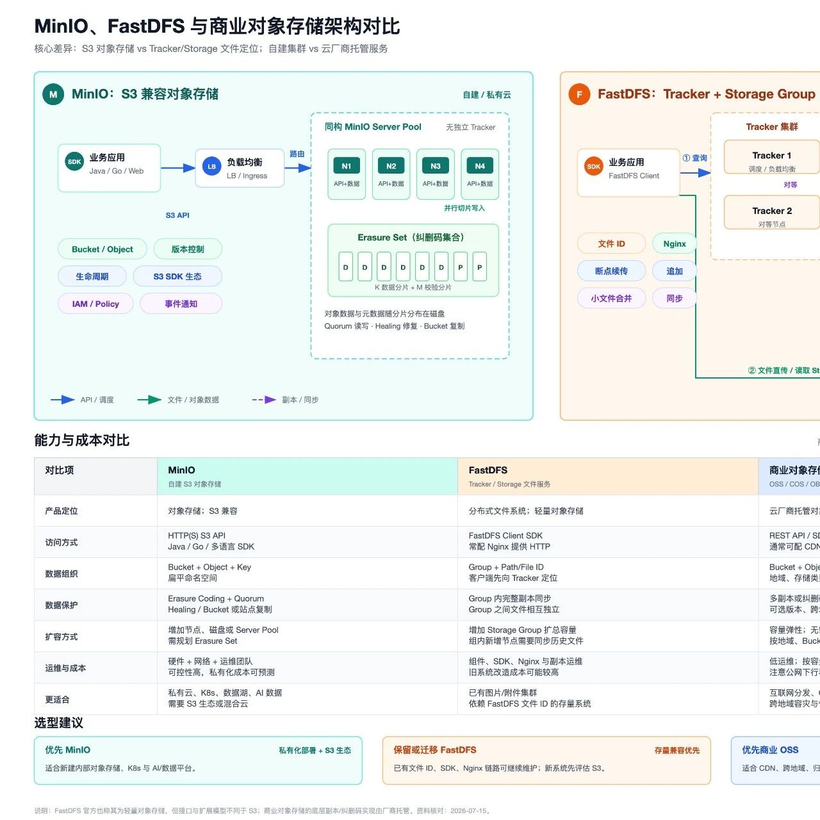Image resolution: width=820 pixels, height=820 pixels.
Task: Click the 优先 MinIO recommendation card title
Action: [67, 750]
